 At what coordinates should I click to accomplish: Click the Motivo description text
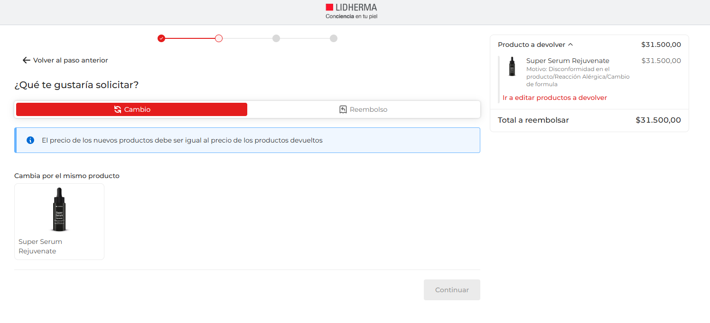pyautogui.click(x=578, y=77)
